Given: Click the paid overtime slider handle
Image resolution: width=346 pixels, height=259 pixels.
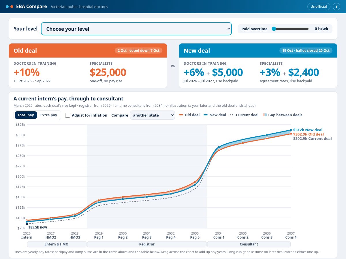Looking at the screenshot, I should tap(274, 29).
